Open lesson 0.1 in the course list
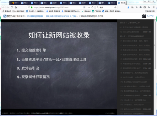The height and width of the screenshot is (116, 157). click(135, 27)
